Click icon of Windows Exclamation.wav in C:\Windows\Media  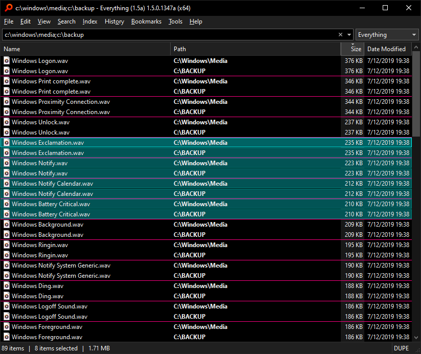tap(7, 142)
